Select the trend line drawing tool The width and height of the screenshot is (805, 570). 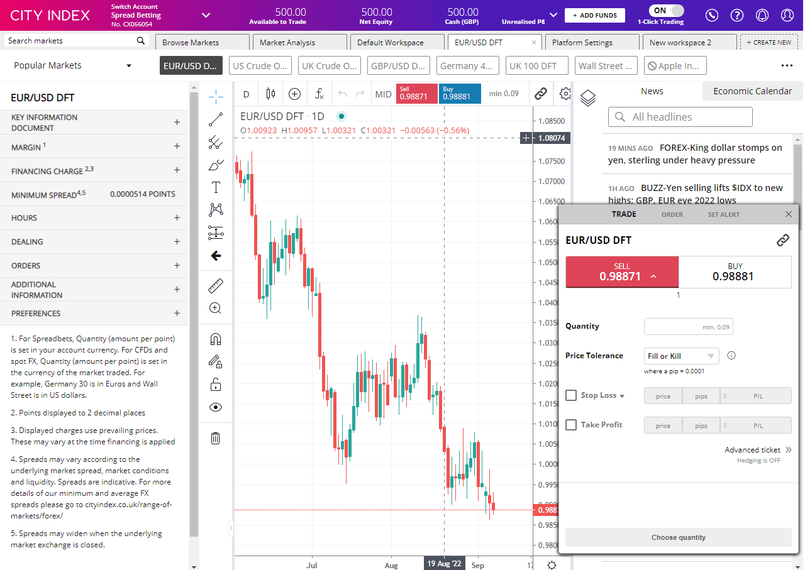click(216, 119)
